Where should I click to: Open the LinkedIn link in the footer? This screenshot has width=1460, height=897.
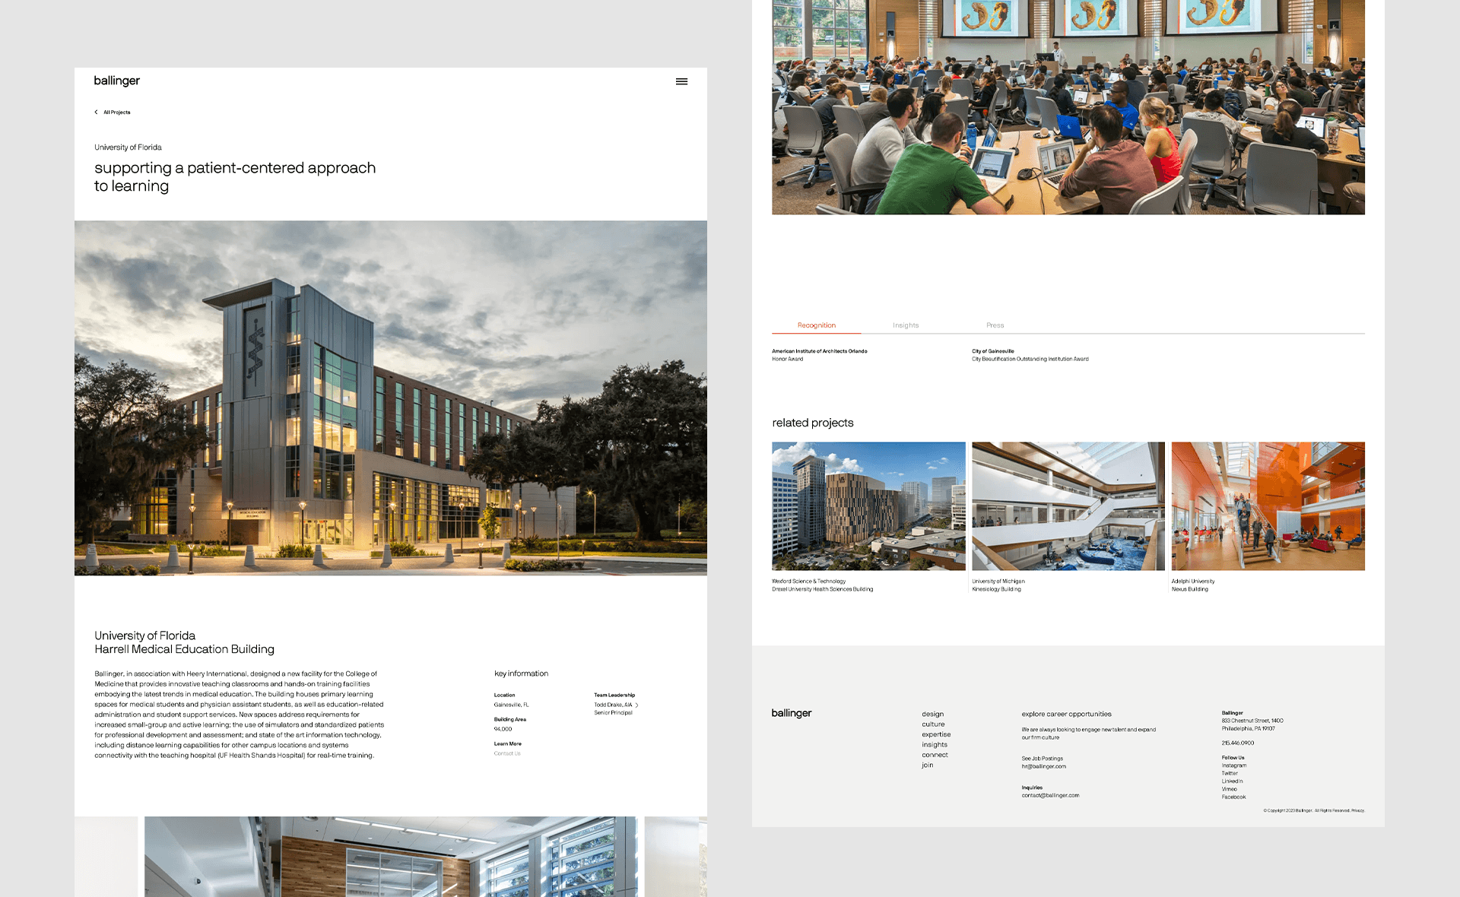click(1233, 781)
